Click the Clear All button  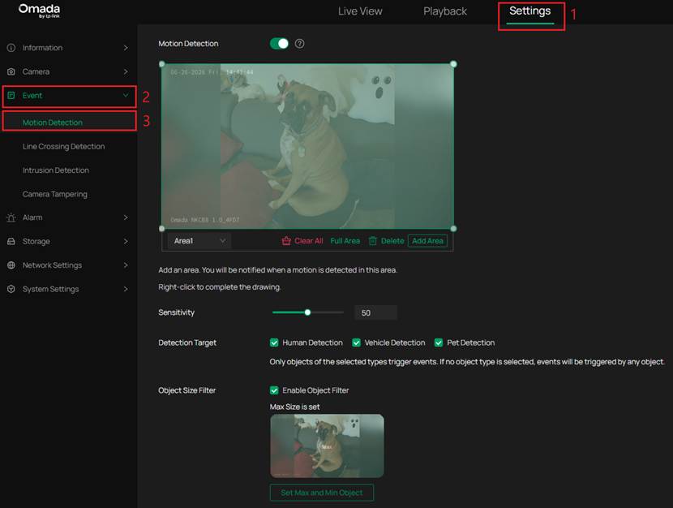[x=302, y=241]
